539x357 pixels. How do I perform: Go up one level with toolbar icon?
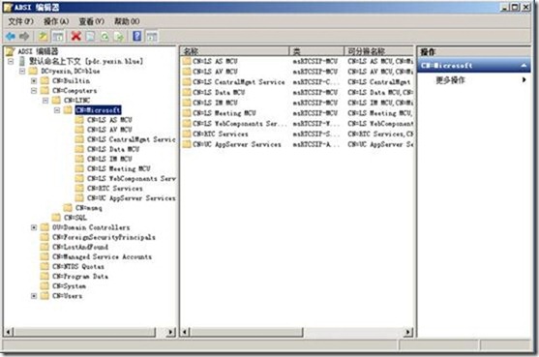click(43, 36)
